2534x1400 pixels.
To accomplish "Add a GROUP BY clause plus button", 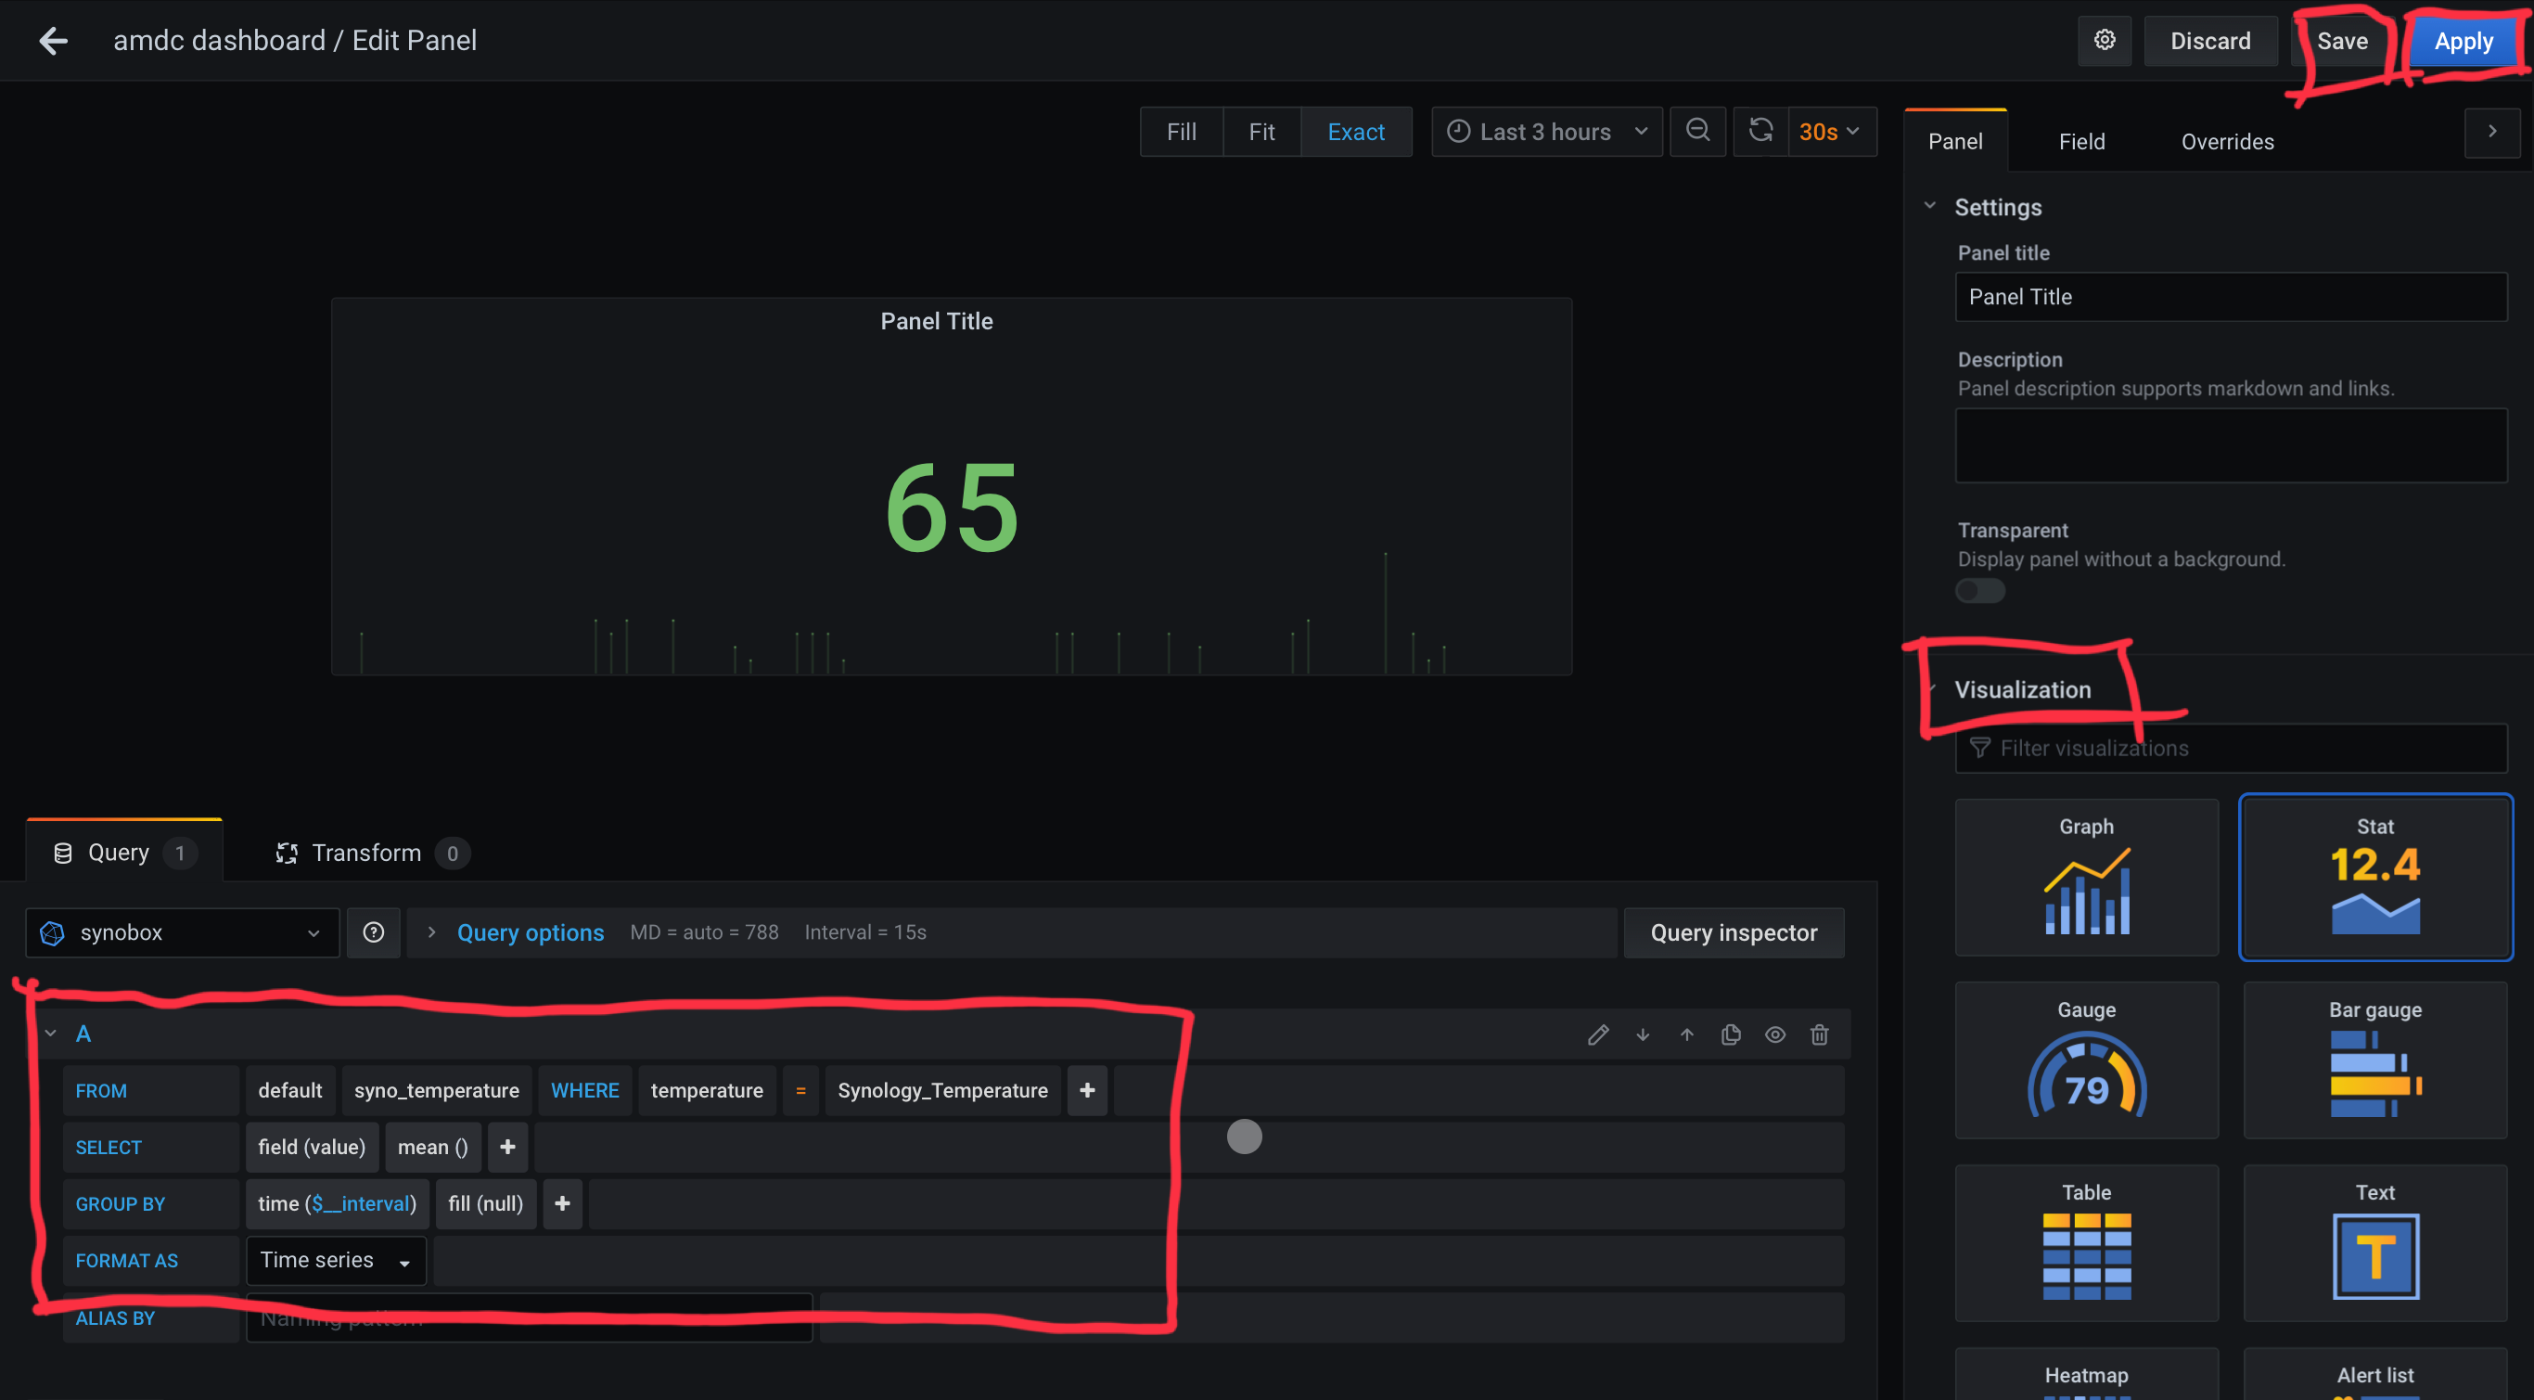I will point(563,1203).
